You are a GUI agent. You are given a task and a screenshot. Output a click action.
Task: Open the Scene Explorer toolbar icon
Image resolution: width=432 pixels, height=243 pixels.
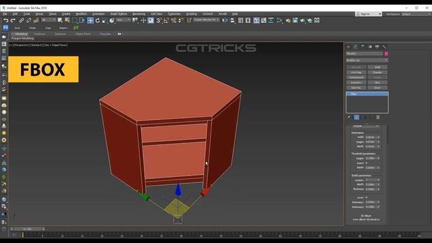click(240, 20)
